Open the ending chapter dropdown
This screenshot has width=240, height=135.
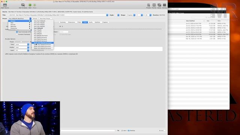point(148,15)
